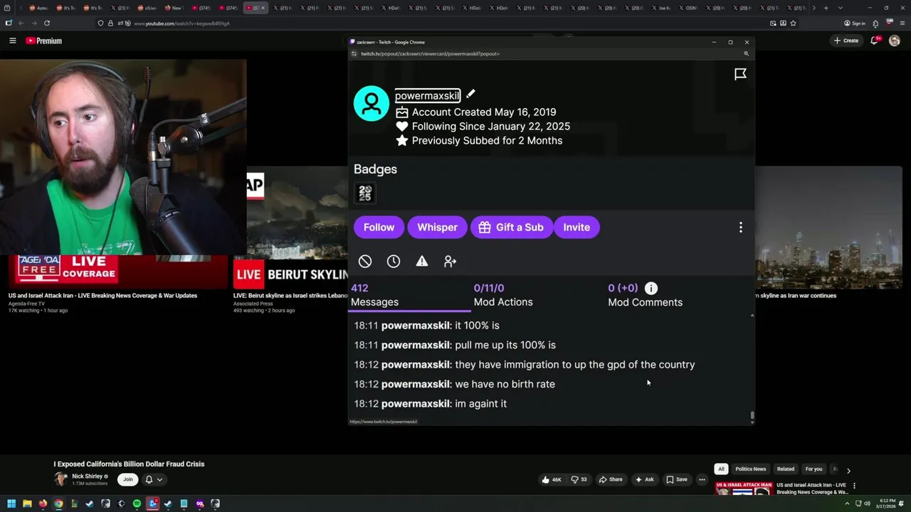The image size is (911, 512).
Task: Click the browser Sign in button
Action: (x=855, y=23)
